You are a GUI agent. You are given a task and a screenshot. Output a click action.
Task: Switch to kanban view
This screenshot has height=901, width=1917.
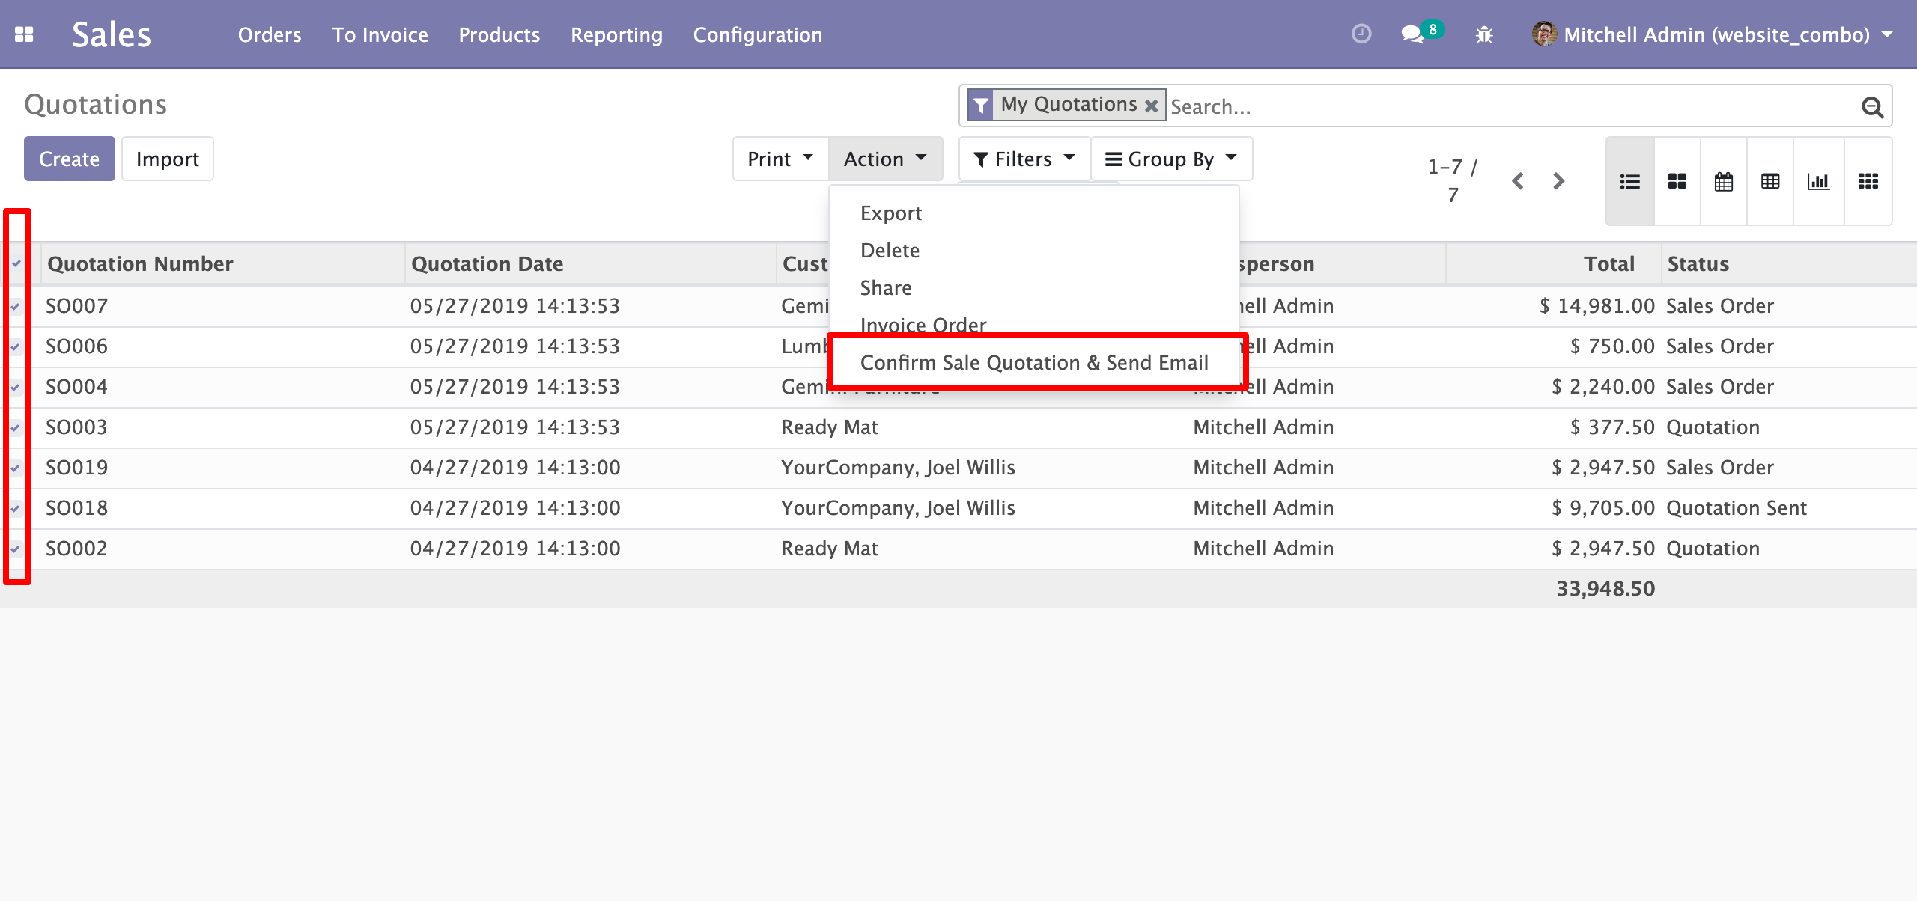(1677, 181)
